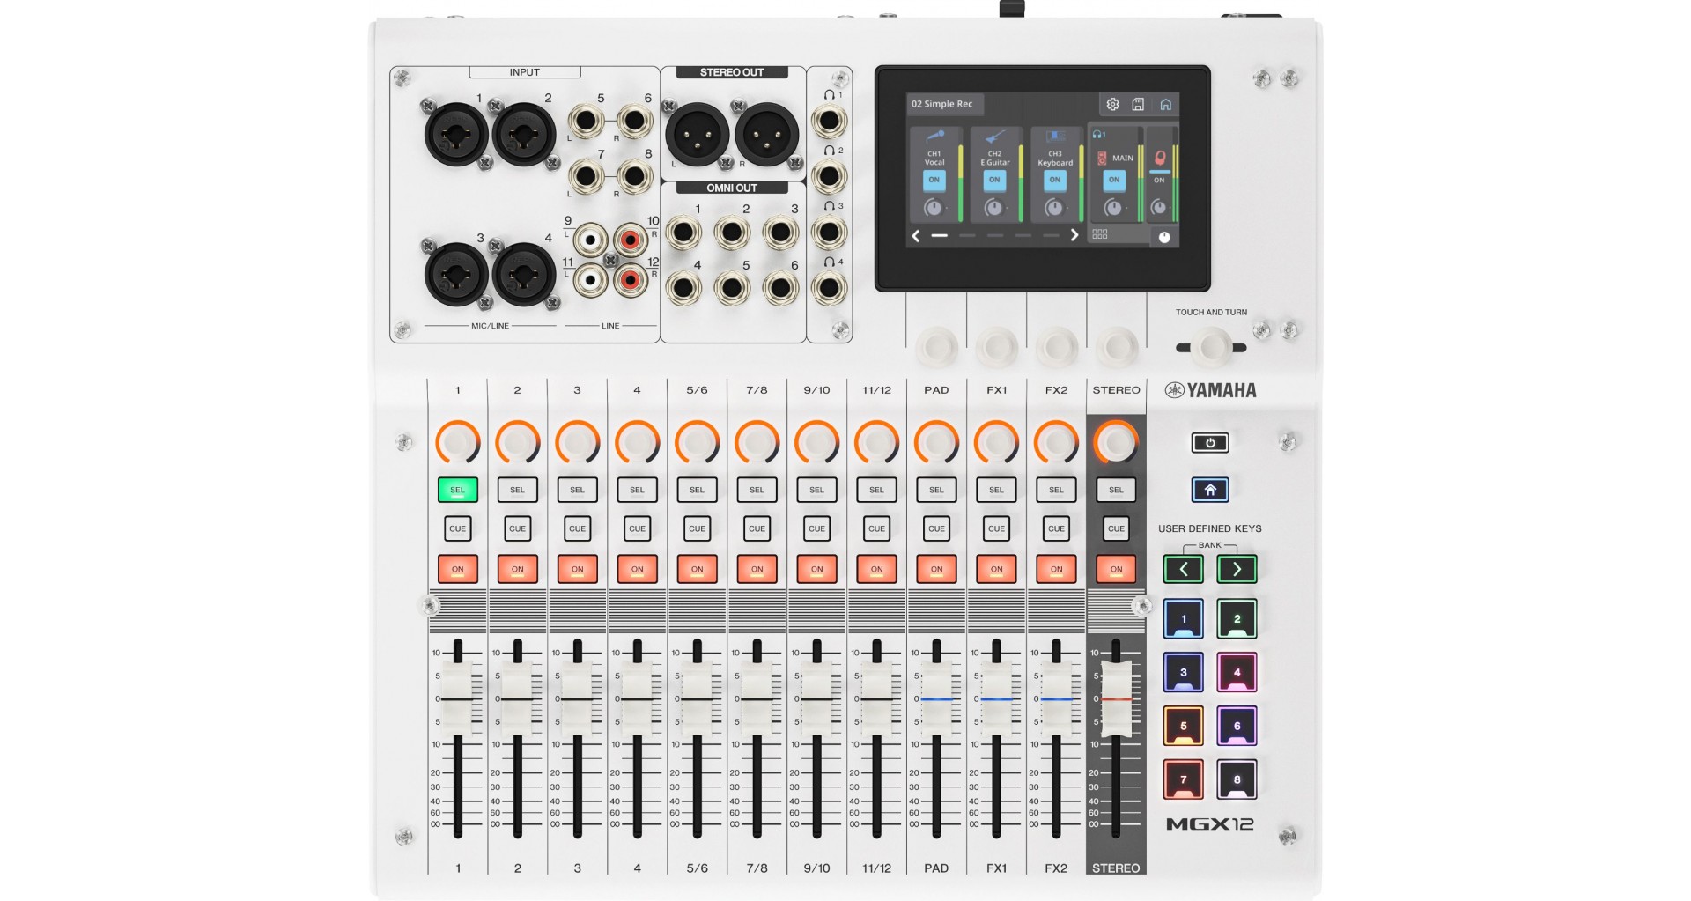Tap the SD card save icon on screen
1691x901 pixels.
(x=1138, y=104)
